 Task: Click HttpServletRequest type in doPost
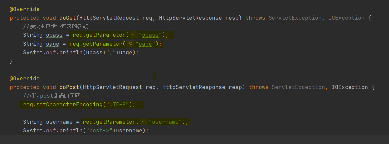(x=113, y=87)
